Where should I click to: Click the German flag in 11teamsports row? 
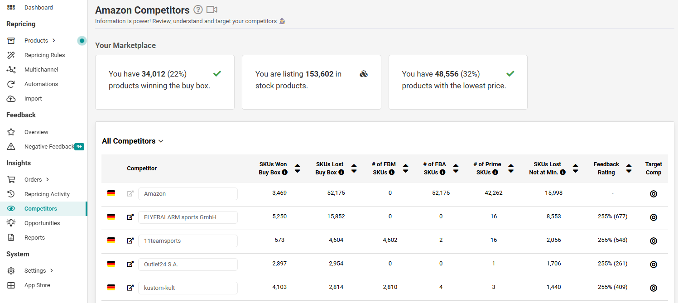[x=111, y=240]
